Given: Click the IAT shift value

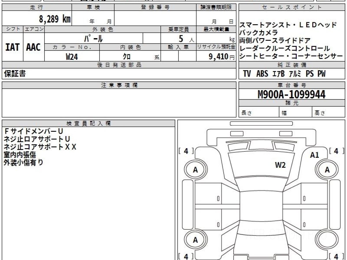Looking at the screenshot, I should point(12,47).
